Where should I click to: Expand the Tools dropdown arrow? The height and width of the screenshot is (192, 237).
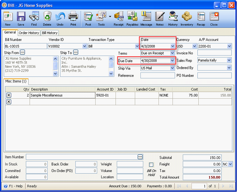pos(110,16)
